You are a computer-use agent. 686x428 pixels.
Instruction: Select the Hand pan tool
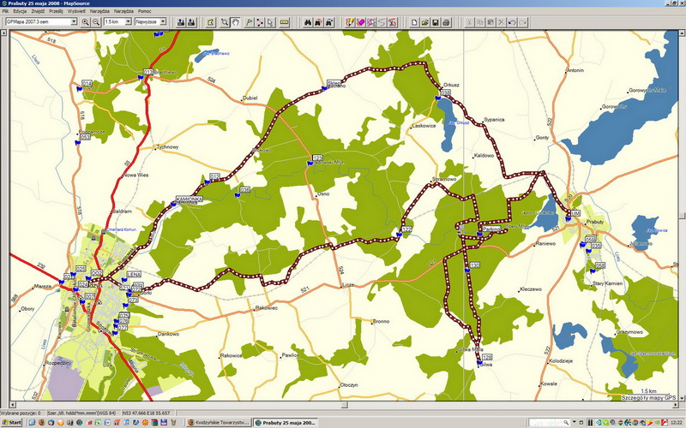point(235,21)
